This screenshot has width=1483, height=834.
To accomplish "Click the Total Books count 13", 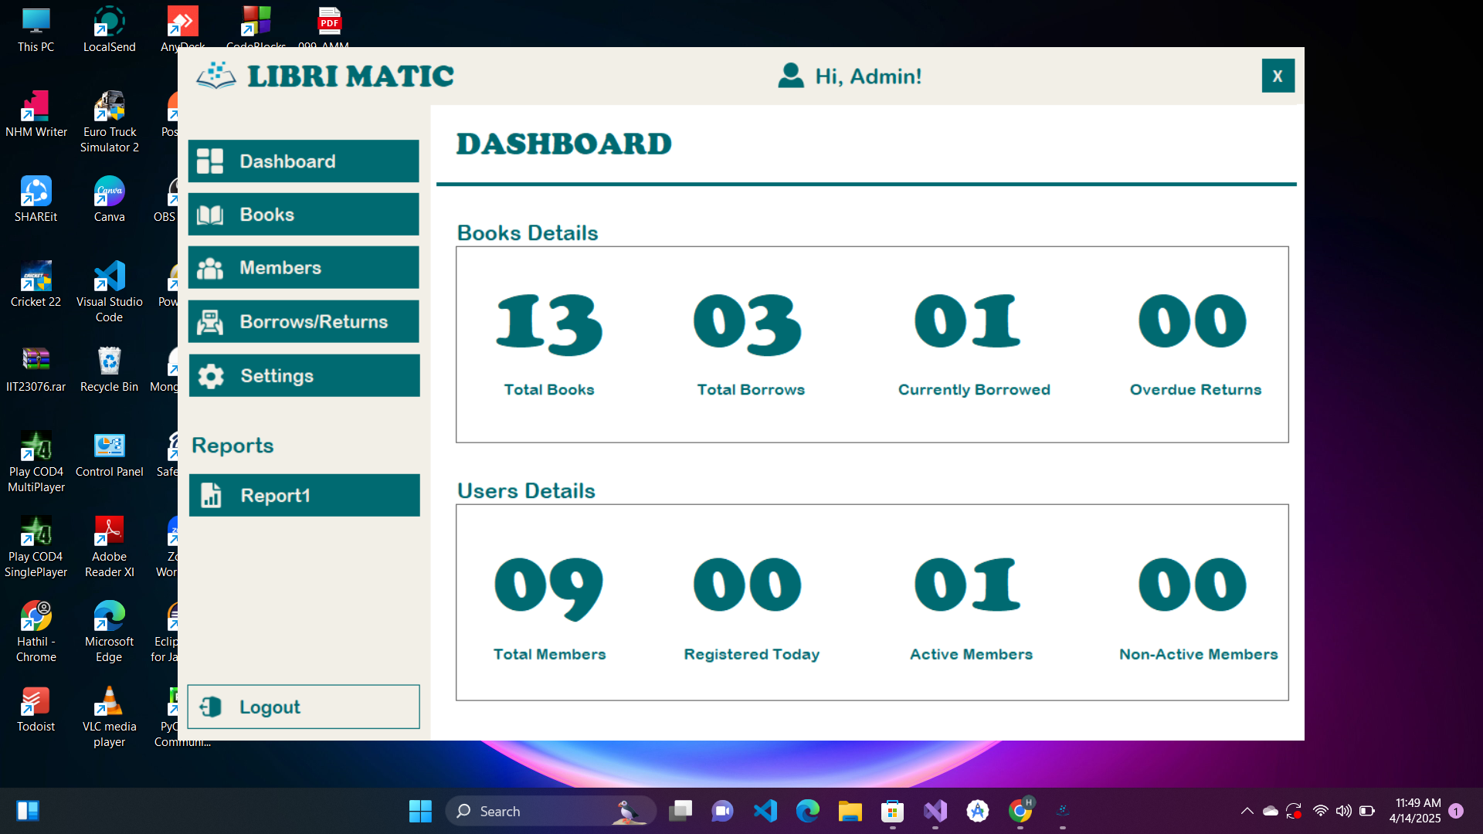I will [549, 324].
